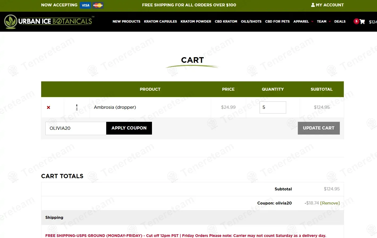The image size is (377, 238).
Task: Click the cart item count badge
Action: click(357, 21)
